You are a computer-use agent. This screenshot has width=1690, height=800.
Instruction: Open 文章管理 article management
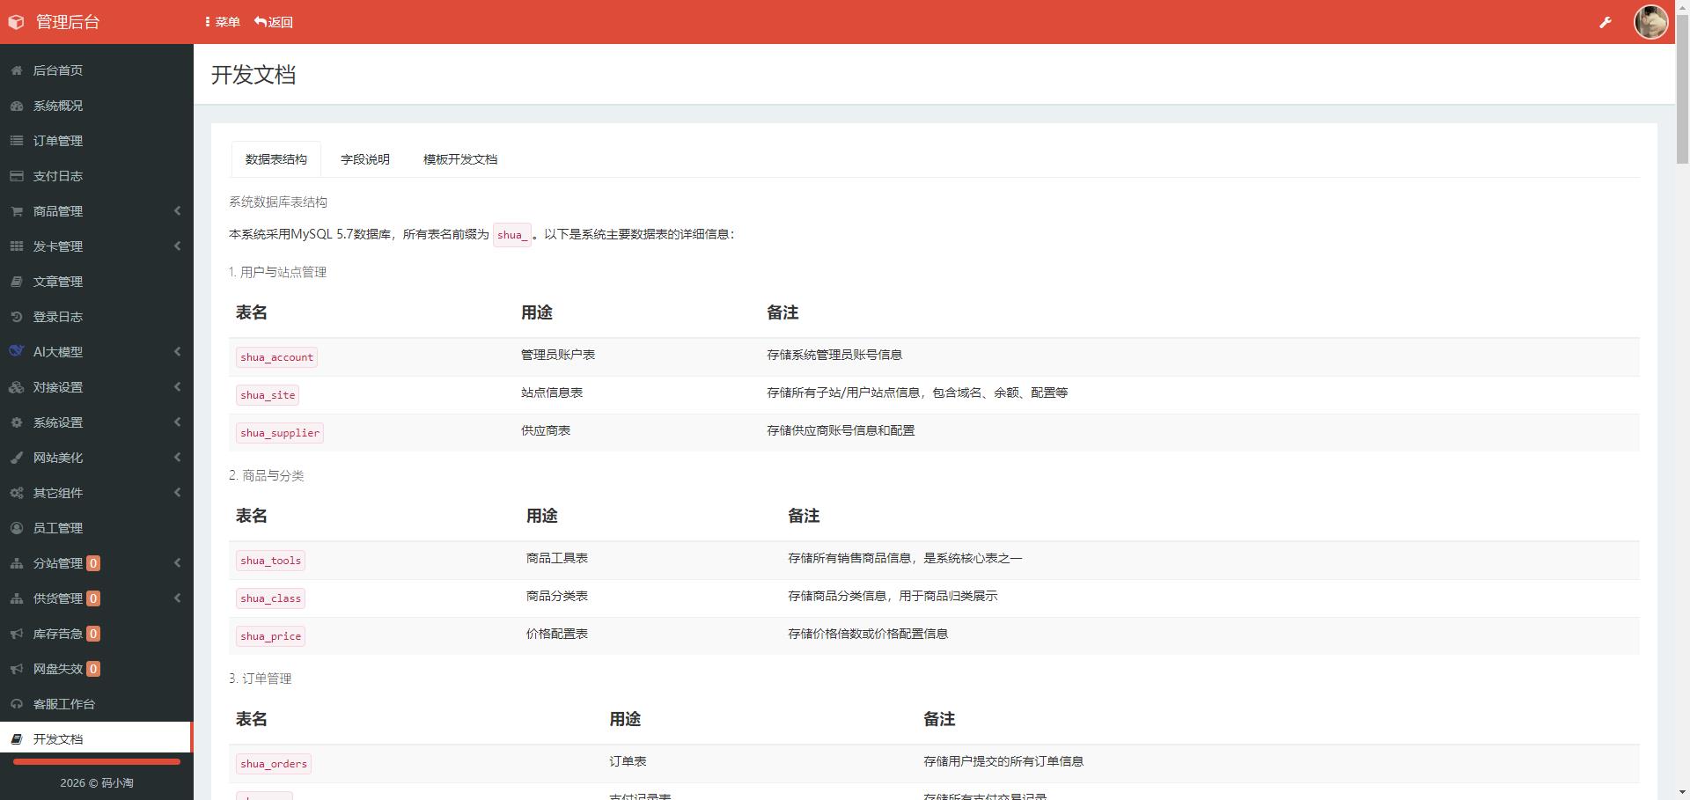click(58, 282)
